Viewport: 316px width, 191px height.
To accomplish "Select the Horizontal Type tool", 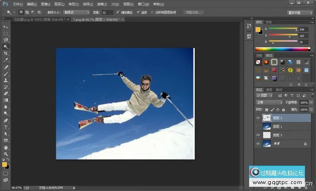I will pyautogui.click(x=6, y=127).
